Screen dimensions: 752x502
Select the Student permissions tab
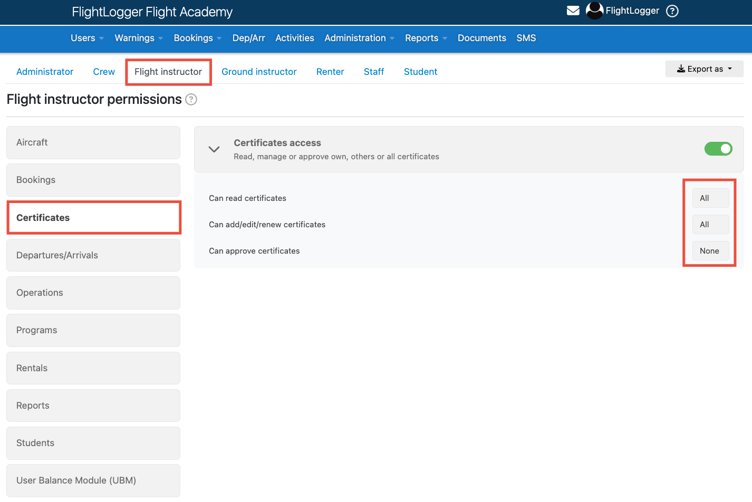coord(420,71)
